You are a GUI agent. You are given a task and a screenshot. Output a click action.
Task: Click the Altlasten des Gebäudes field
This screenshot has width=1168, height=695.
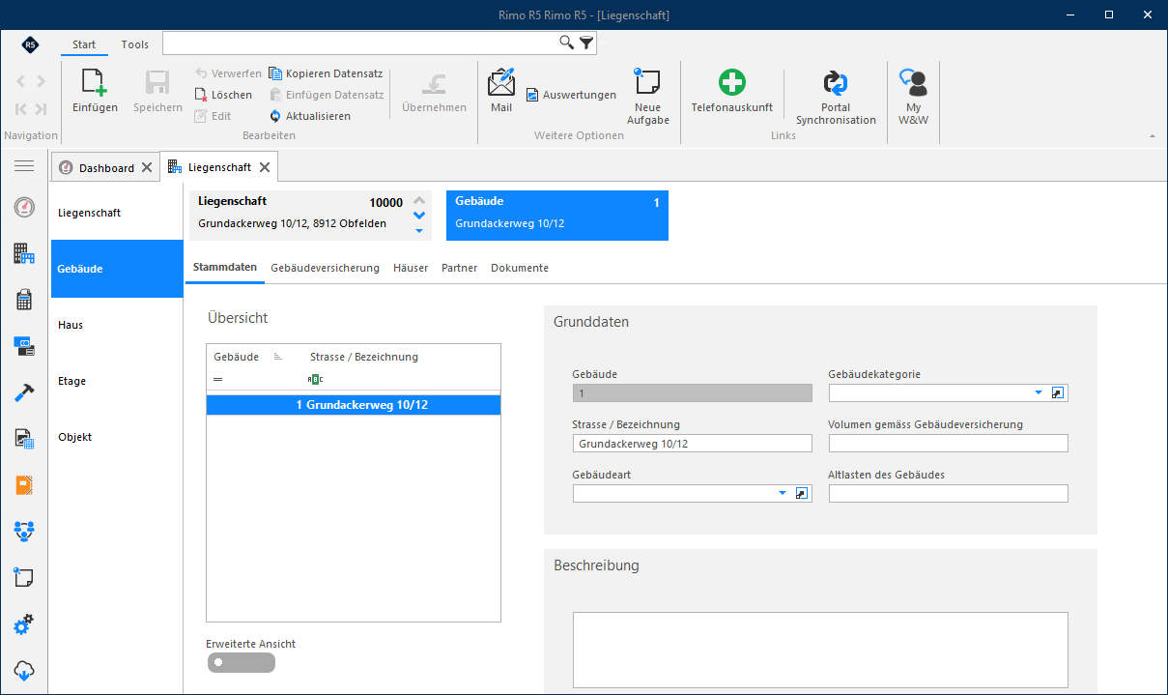click(x=949, y=493)
